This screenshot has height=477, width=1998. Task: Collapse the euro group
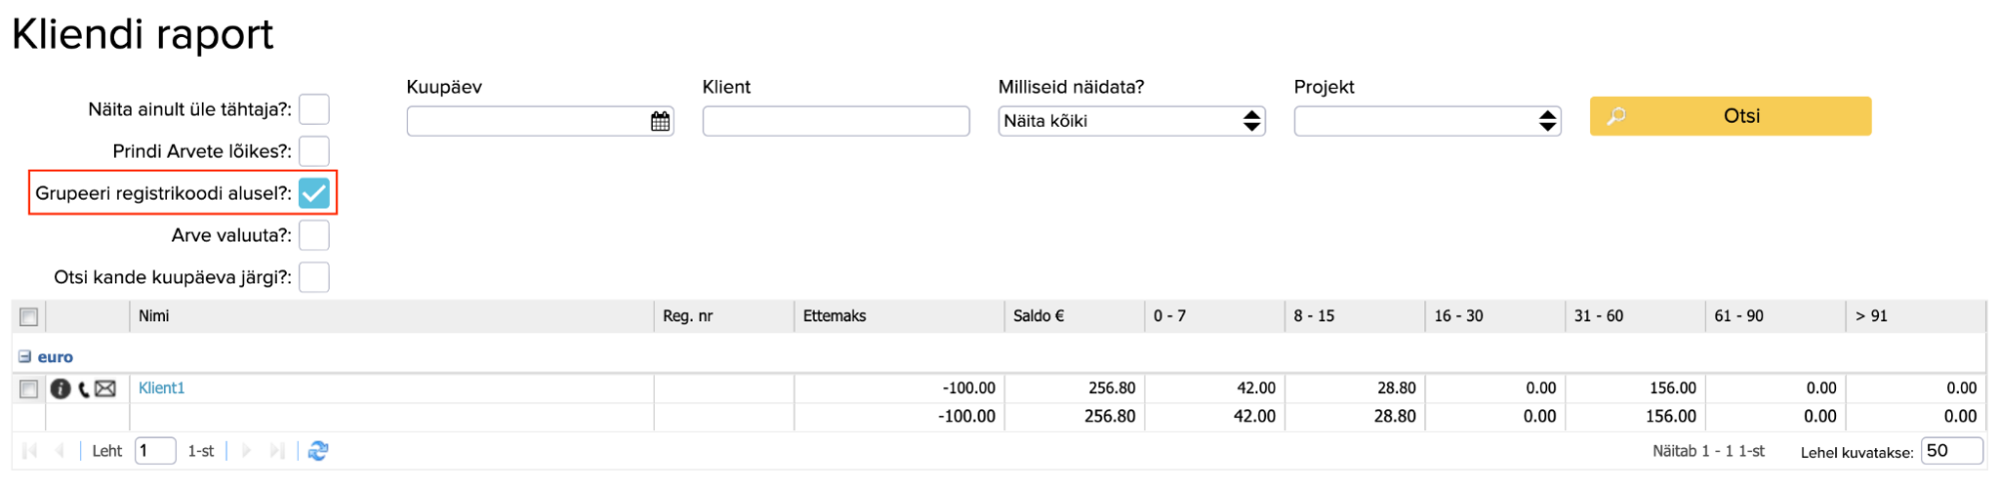pos(25,356)
